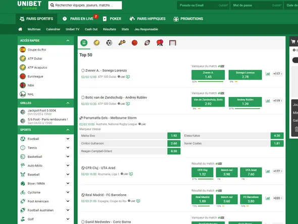Image resolution: width=298 pixels, height=224 pixels.
Task: Bet on Andrey Rublev at 1.39
Action: [x=245, y=102]
